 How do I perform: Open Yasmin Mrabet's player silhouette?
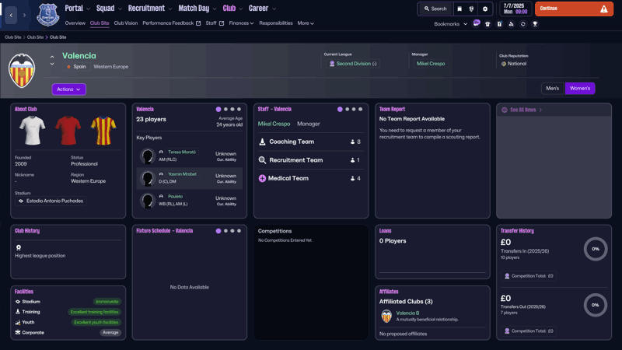[147, 178]
